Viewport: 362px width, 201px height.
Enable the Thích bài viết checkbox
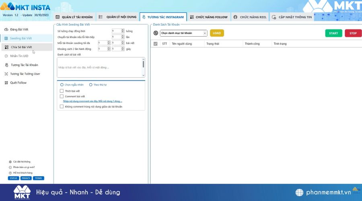tap(62, 91)
